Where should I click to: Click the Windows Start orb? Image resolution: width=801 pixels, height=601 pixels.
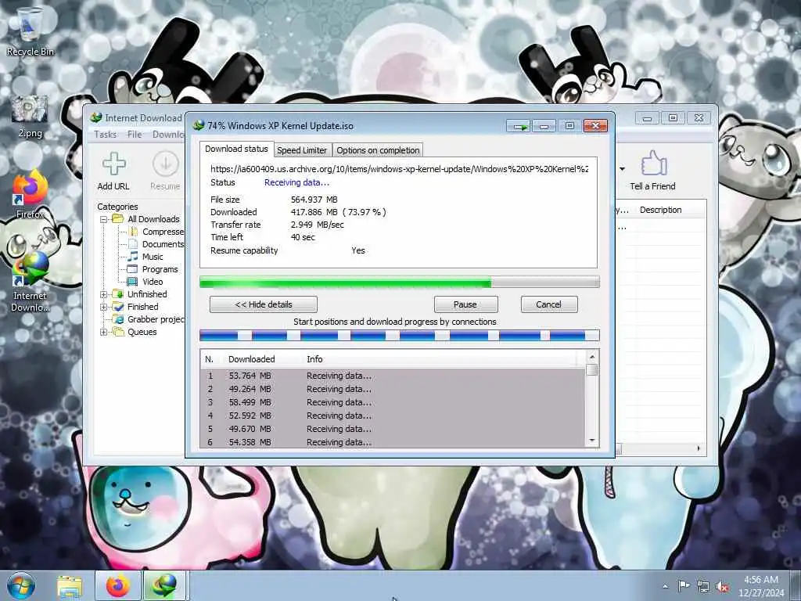coord(20,585)
